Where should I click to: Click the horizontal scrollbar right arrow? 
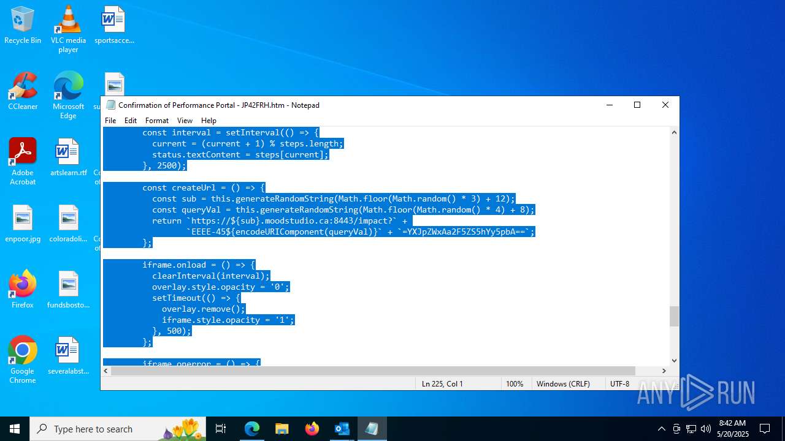[x=664, y=371]
